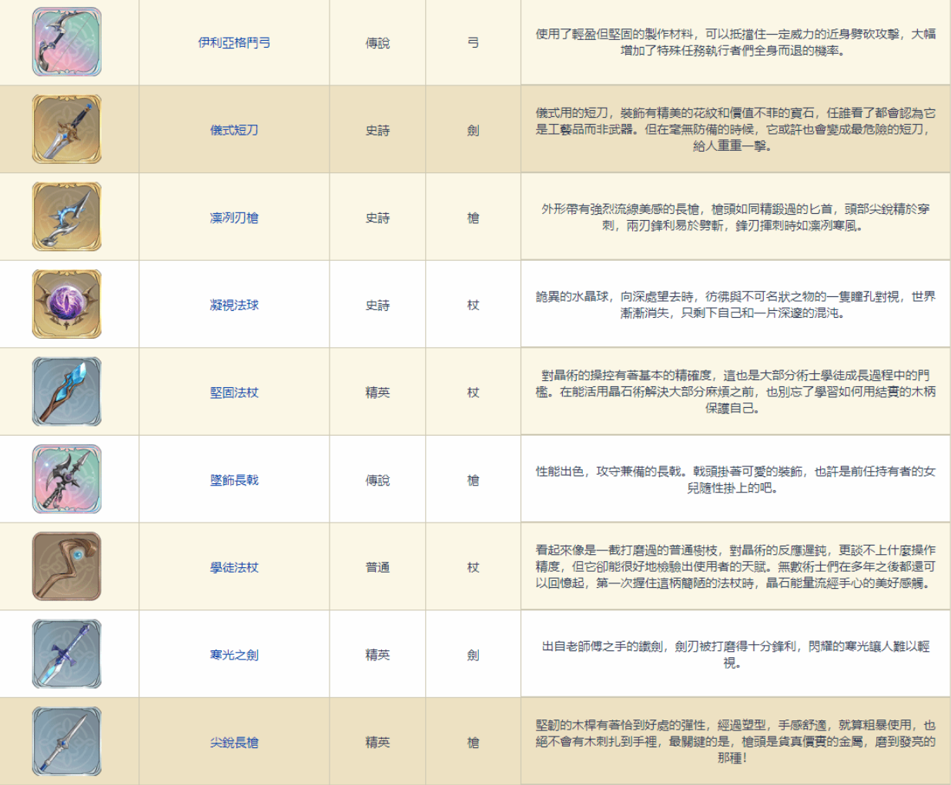Open the 伊利亞格鬥弓 link

[x=234, y=43]
